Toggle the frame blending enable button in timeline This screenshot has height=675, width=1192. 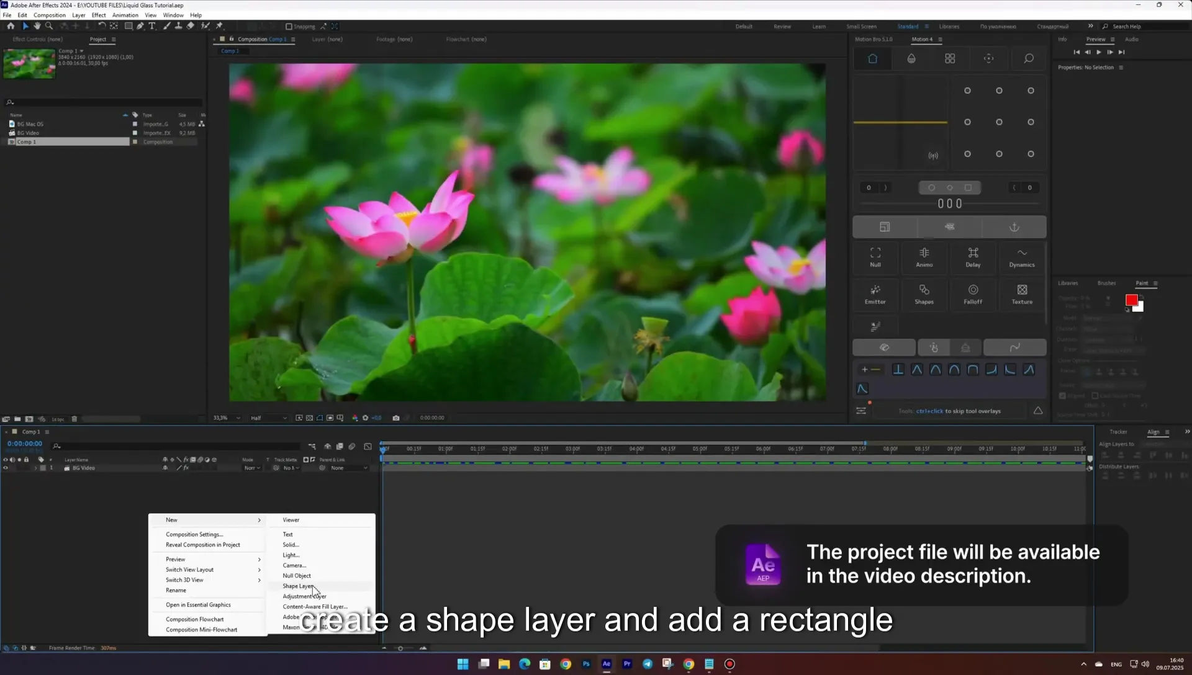click(340, 446)
